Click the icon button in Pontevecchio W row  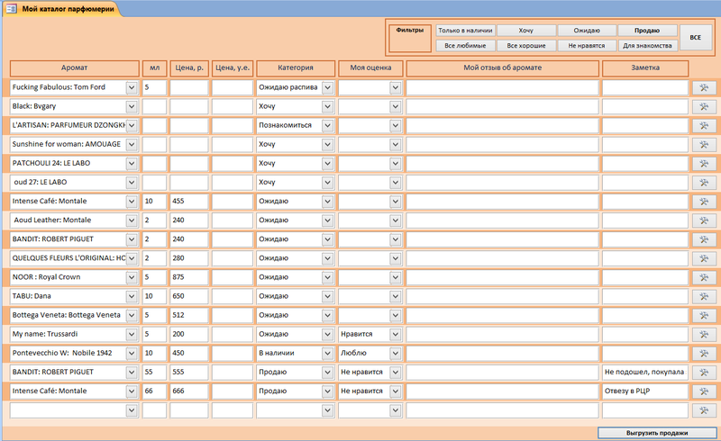(704, 354)
